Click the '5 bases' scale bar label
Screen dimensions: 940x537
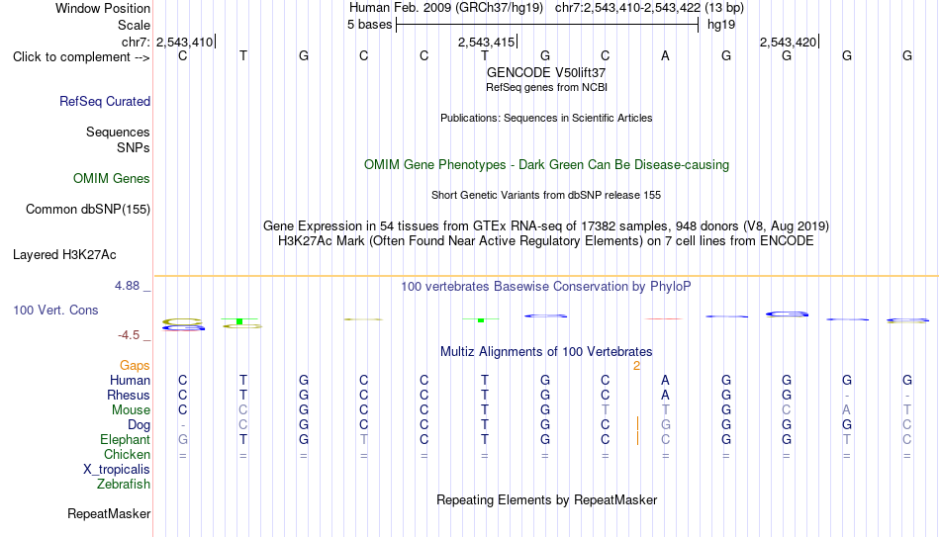(x=369, y=25)
